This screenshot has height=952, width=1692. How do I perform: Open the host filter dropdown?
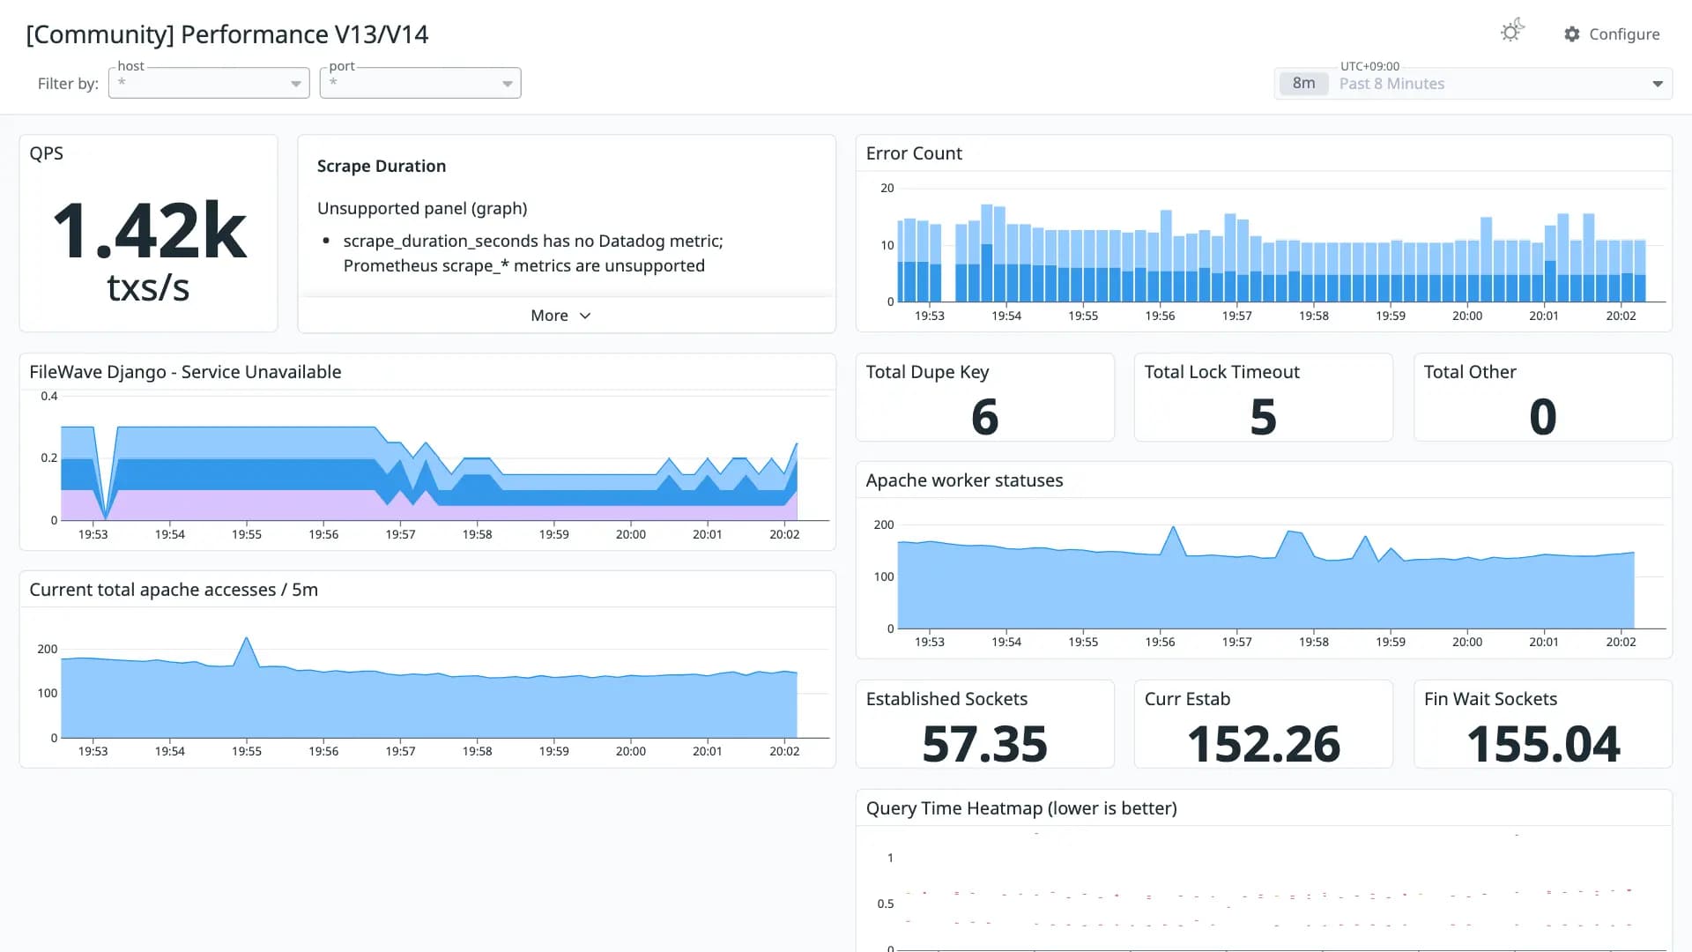pyautogui.click(x=209, y=83)
